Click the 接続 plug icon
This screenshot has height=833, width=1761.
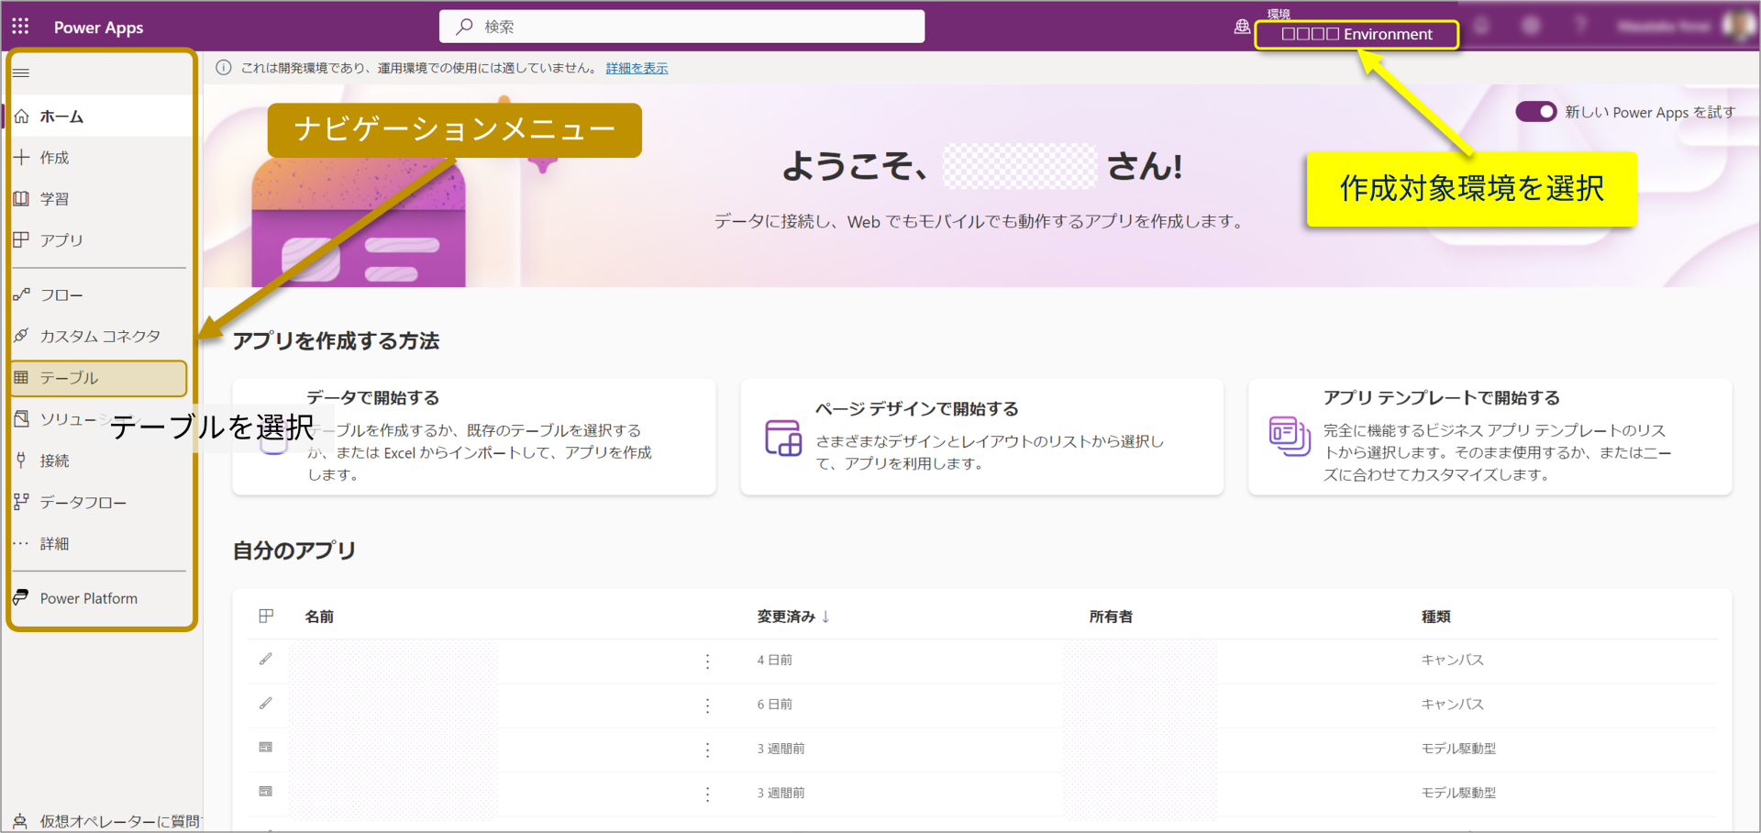pos(21,460)
